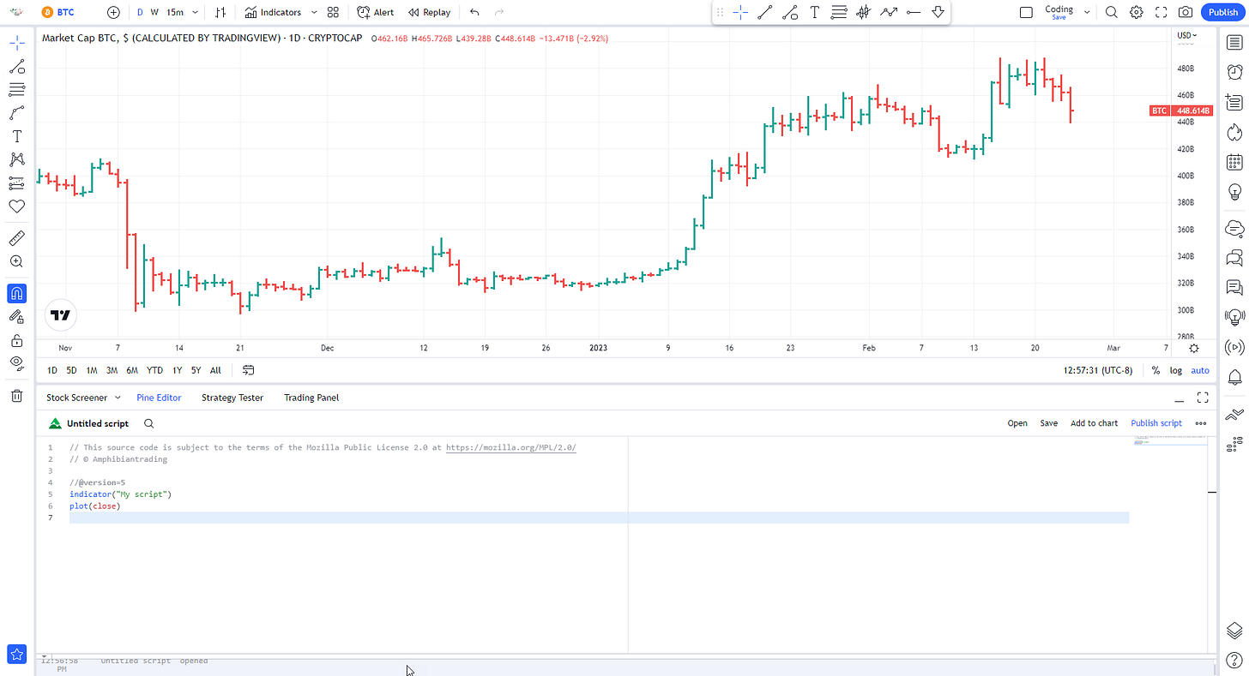Image resolution: width=1249 pixels, height=676 pixels.
Task: Select the YTD date range
Action: click(x=154, y=370)
